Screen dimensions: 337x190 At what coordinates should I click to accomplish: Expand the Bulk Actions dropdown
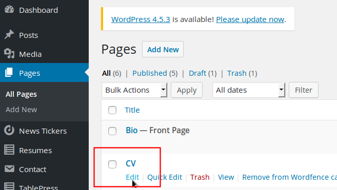134,90
